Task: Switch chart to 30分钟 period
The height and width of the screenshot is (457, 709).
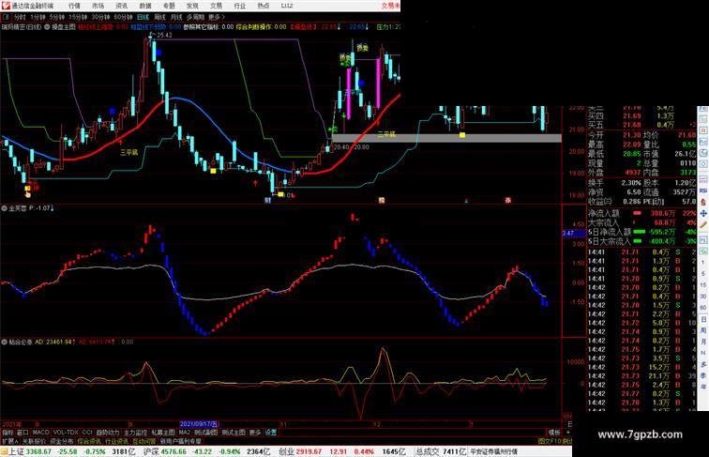Action: 100,17
